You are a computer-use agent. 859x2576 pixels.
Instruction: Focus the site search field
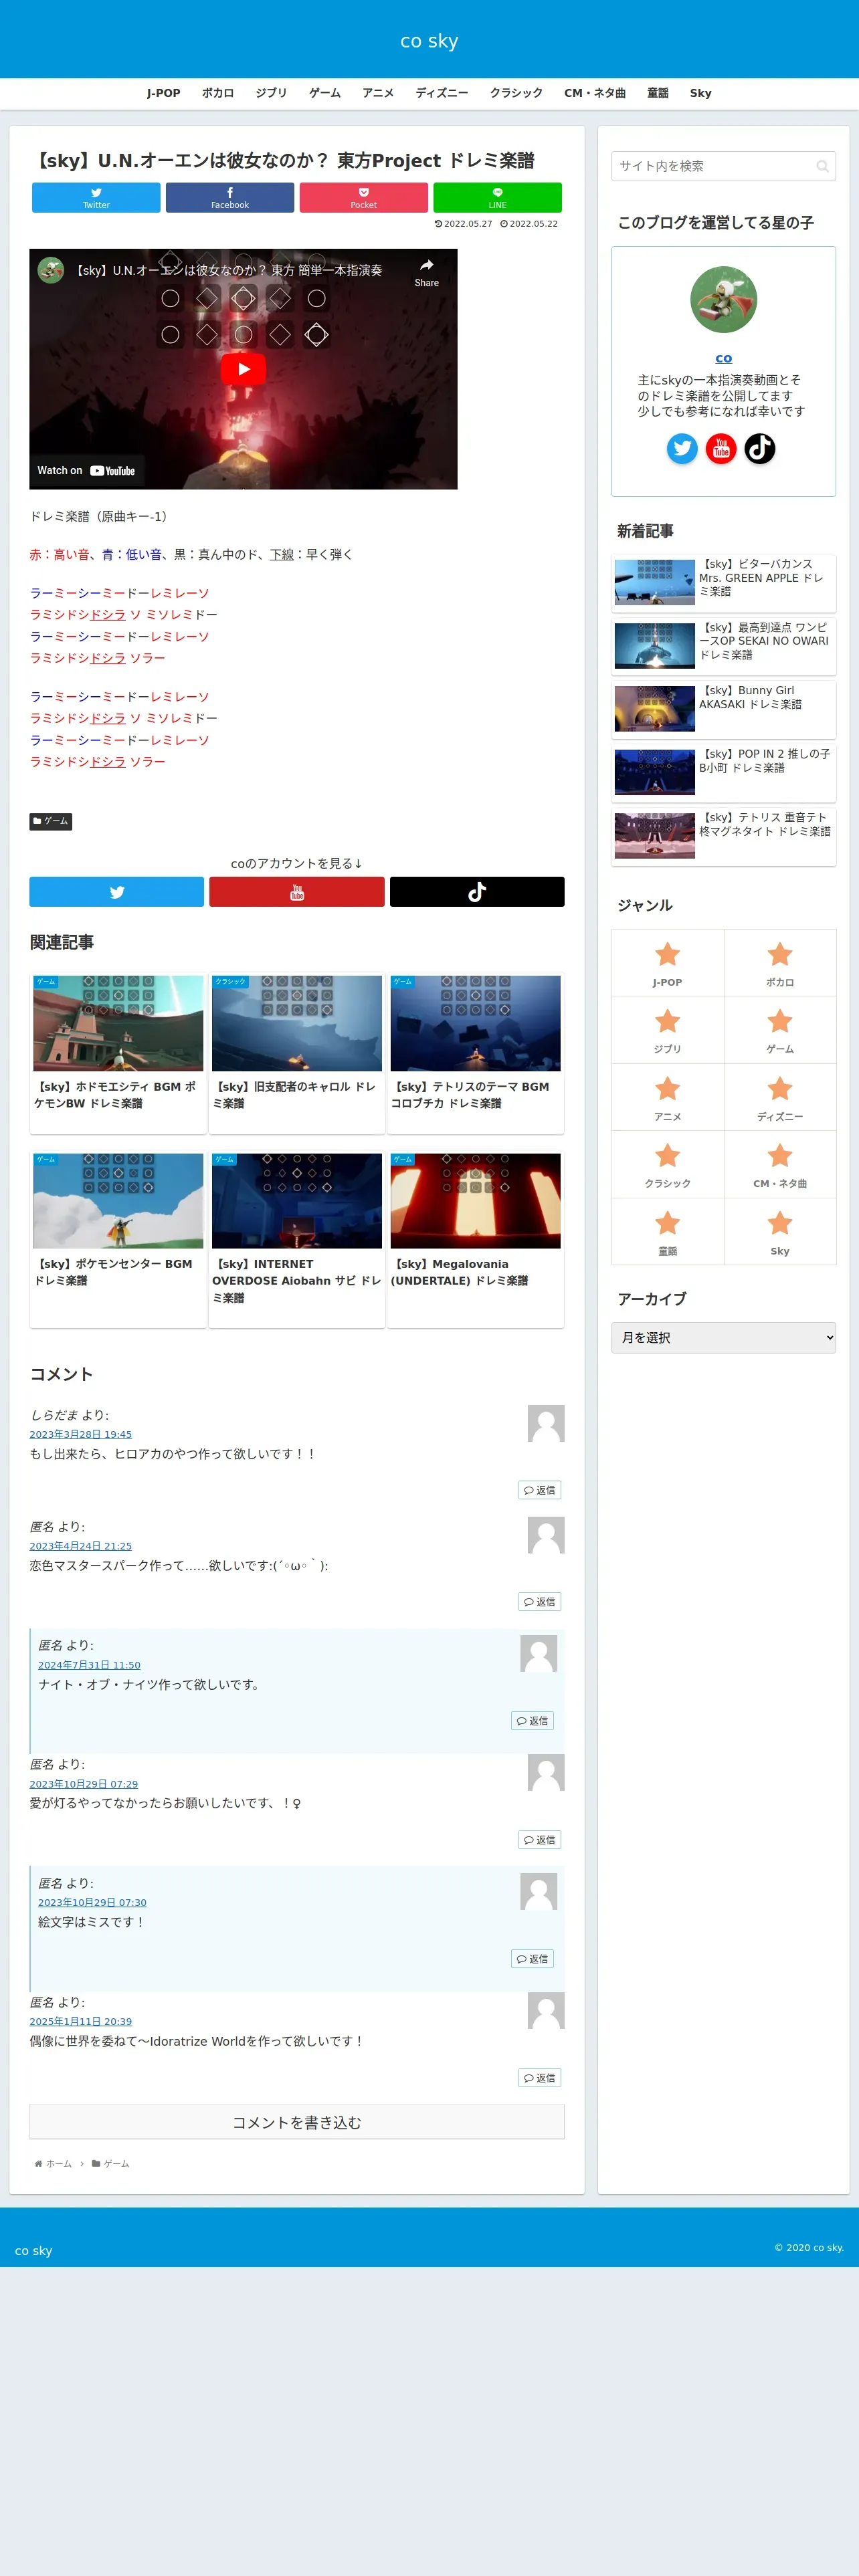[x=723, y=166]
